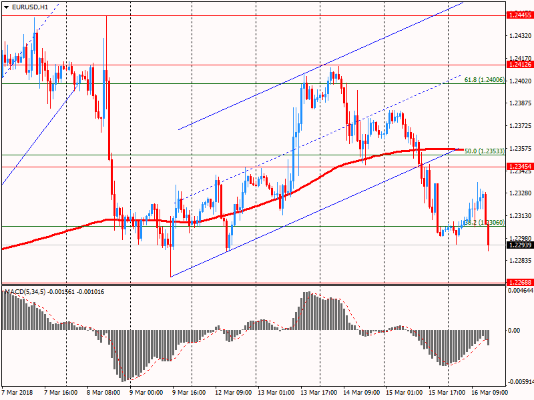Select the 13 Mar 17:00 time axis label

click(319, 393)
